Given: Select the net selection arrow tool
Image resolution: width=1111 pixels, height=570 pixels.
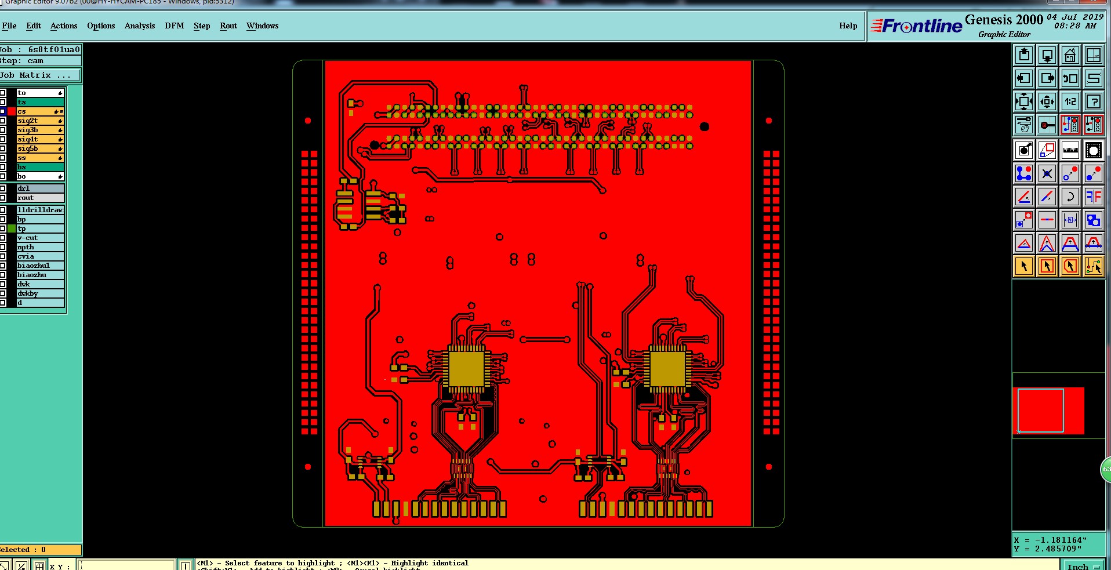Looking at the screenshot, I should (1093, 266).
